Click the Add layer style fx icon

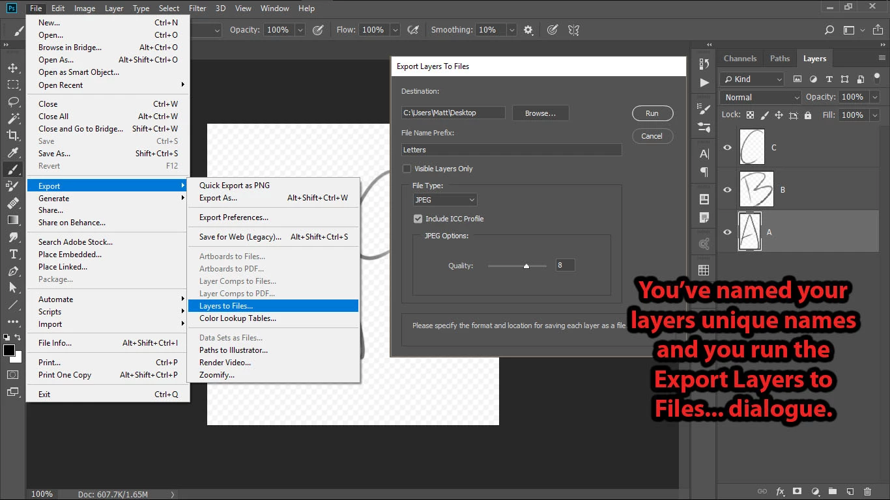point(780,492)
